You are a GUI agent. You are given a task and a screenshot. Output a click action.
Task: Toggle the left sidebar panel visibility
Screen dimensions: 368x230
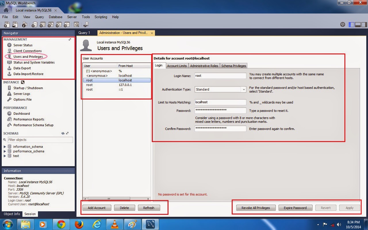pyautogui.click(x=352, y=25)
